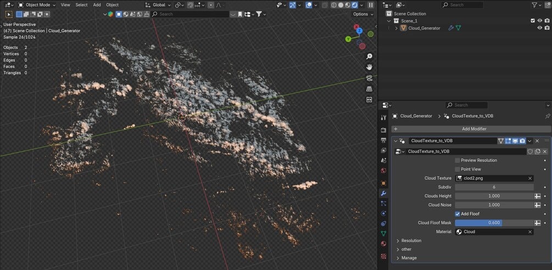The image size is (552, 270).
Task: Open the View Layer properties tab icon
Action: (384, 150)
